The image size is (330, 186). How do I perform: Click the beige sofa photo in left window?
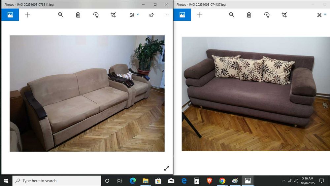87,93
